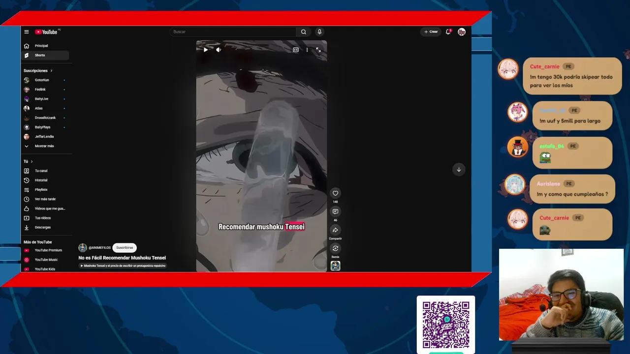
Task: Open Videos que me gustan list
Action: pos(45,208)
